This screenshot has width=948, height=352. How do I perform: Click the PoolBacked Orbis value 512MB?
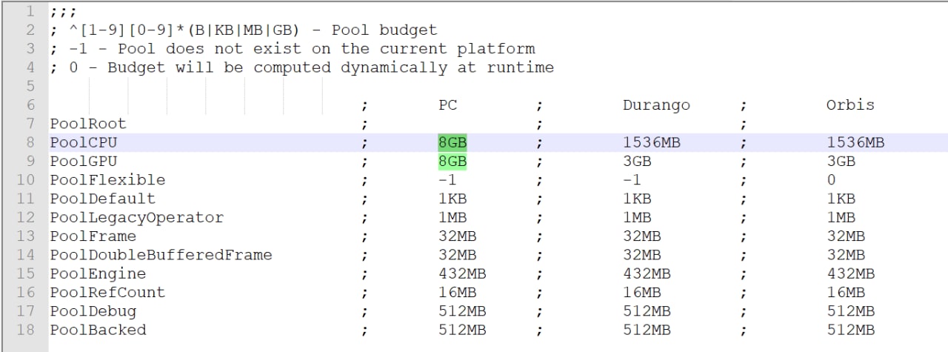[x=851, y=329]
